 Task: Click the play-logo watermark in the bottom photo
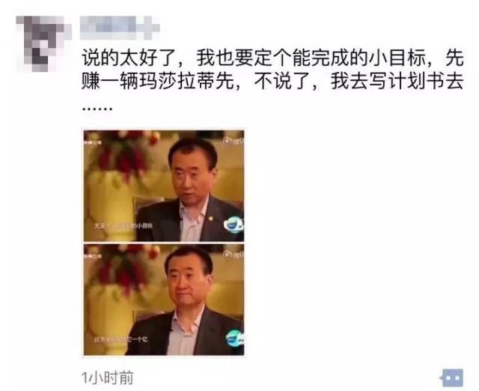point(234,254)
